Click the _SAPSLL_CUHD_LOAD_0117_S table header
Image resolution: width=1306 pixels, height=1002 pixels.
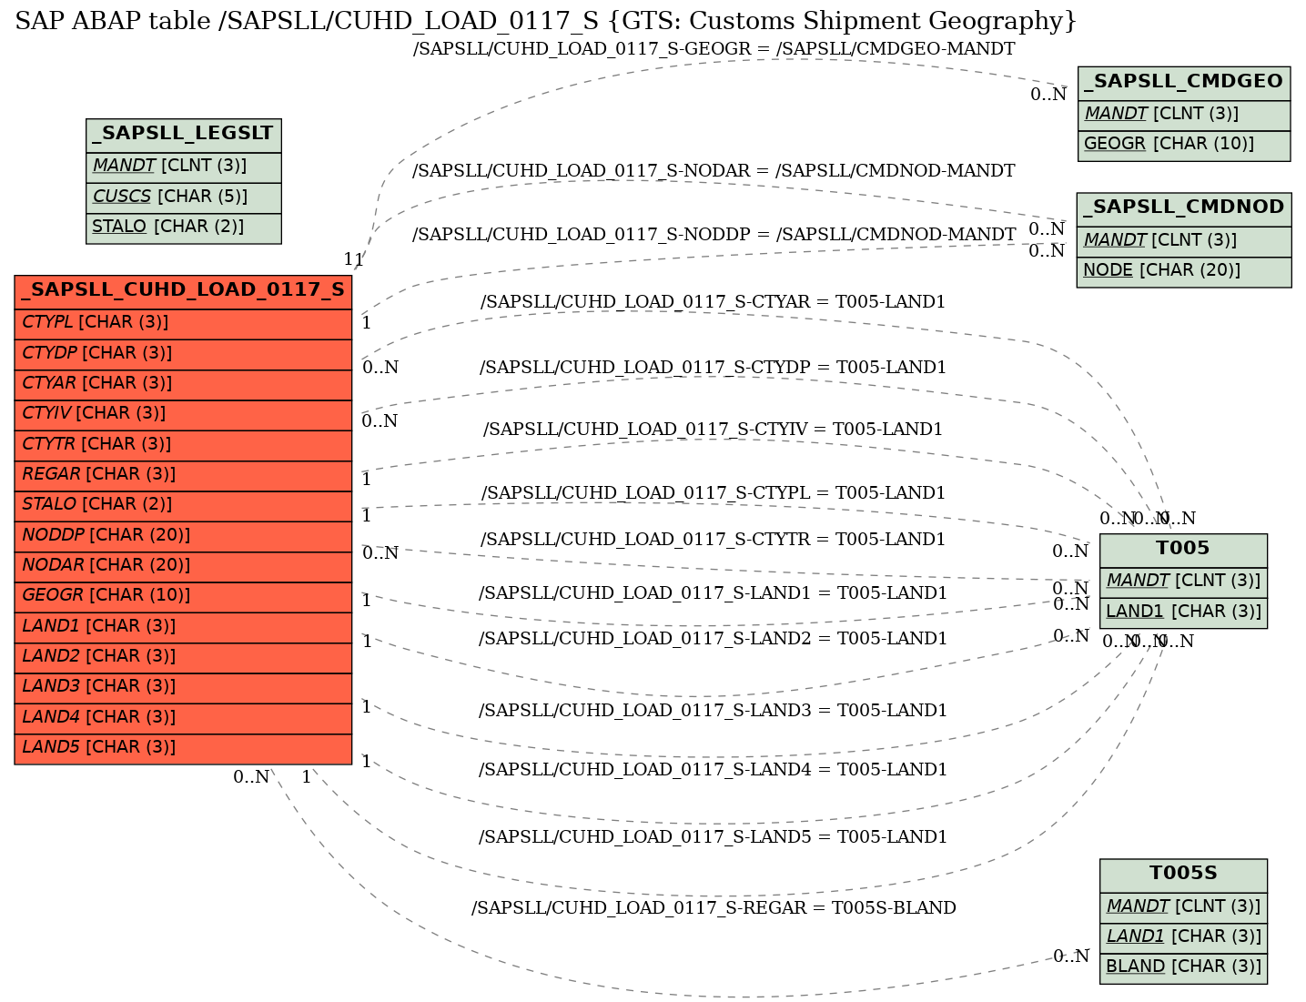click(183, 291)
